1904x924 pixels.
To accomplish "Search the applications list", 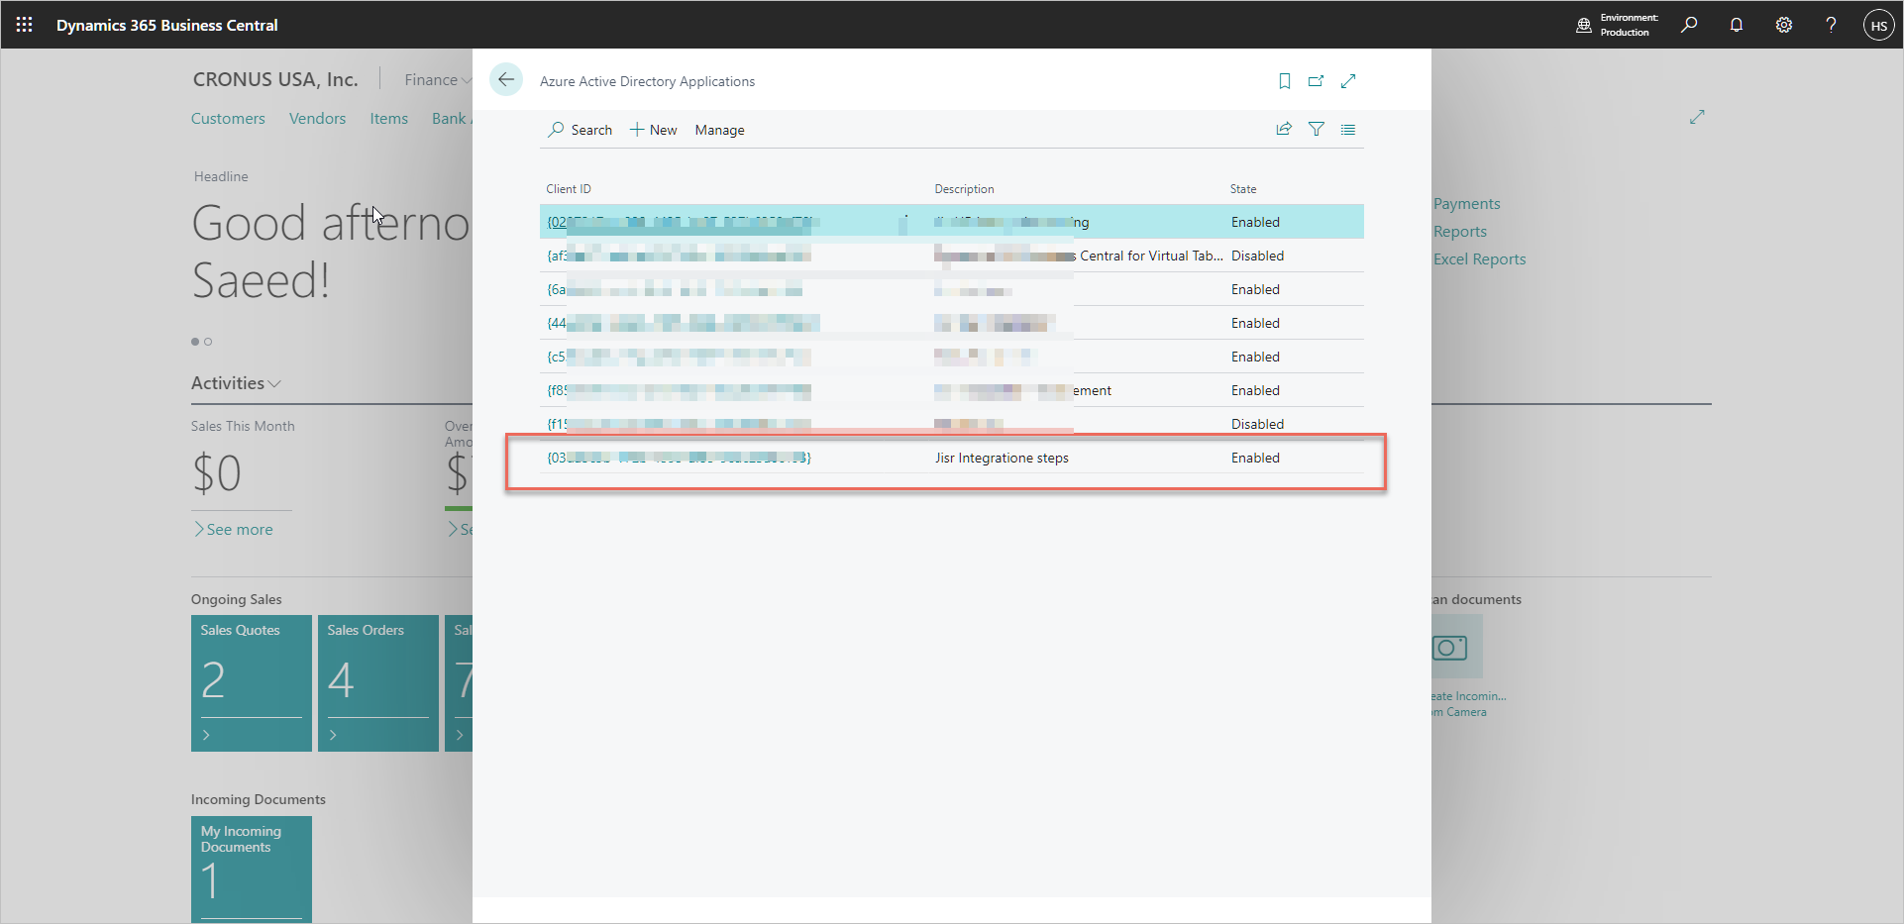I will pos(581,130).
